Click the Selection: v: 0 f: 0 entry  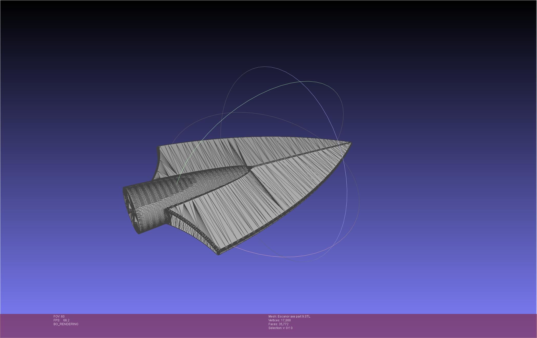click(281, 328)
